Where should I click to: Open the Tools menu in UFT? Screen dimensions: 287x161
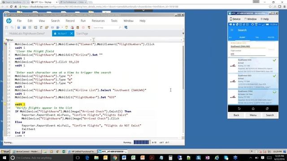click(114, 21)
